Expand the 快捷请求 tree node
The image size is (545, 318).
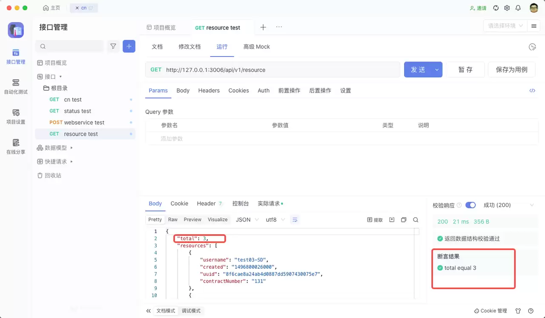pyautogui.click(x=72, y=162)
